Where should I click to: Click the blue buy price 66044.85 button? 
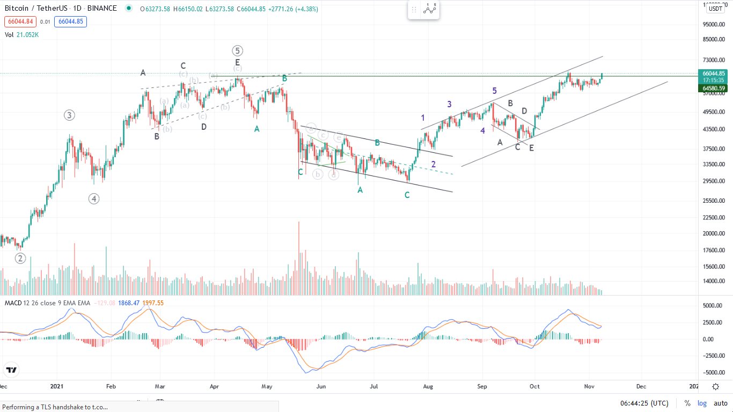[x=70, y=21]
